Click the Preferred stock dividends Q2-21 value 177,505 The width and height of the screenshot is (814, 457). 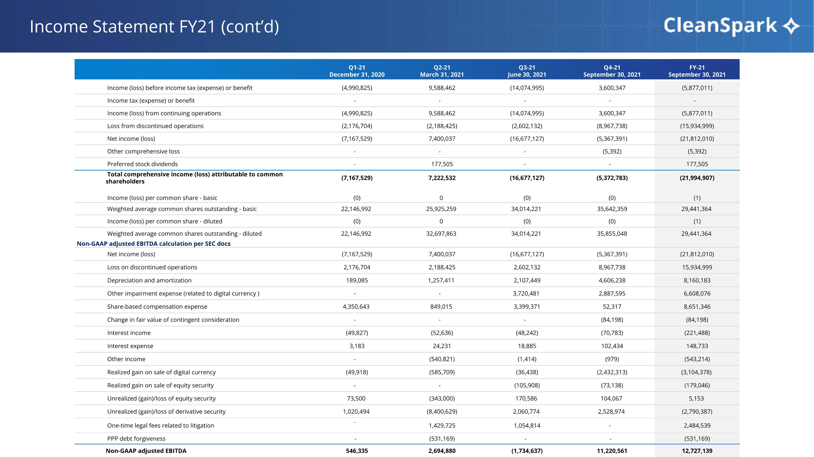[442, 164]
